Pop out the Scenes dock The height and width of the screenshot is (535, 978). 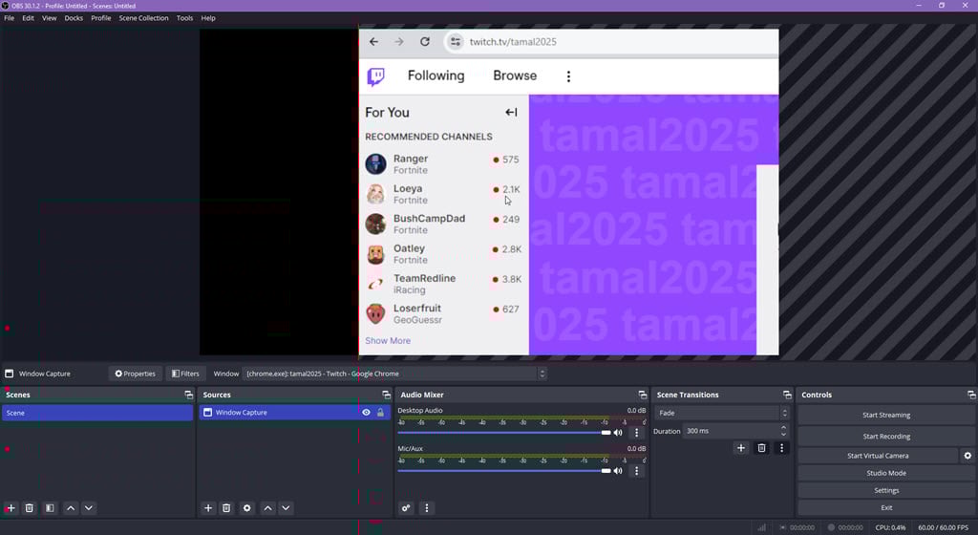tap(188, 395)
